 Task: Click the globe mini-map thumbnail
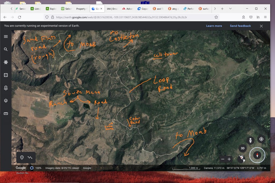coord(241,159)
